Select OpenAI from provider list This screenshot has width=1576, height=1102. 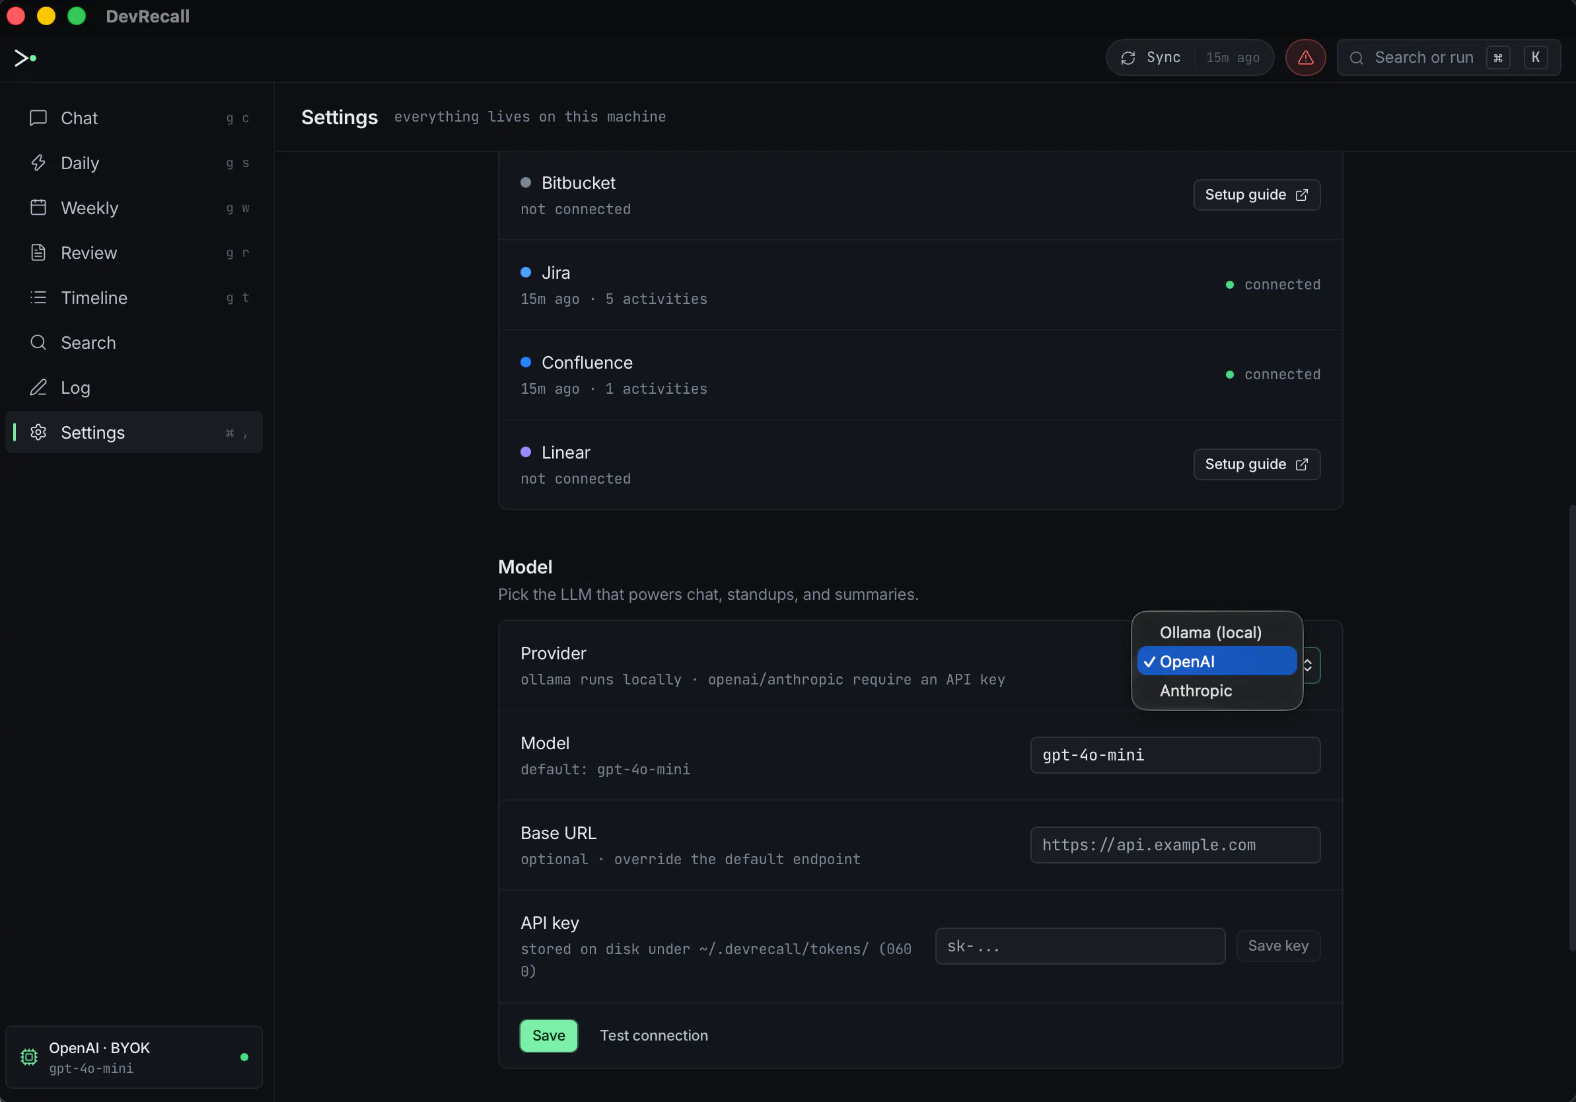[1216, 661]
